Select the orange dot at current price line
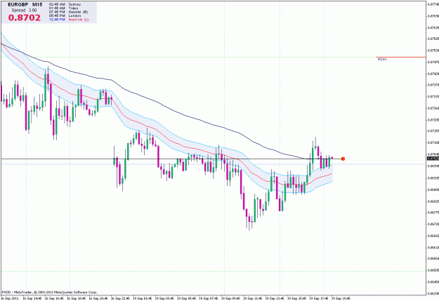Image resolution: width=439 pixels, height=301 pixels. (x=343, y=159)
